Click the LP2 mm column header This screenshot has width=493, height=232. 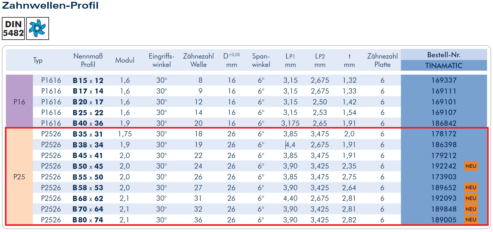pos(320,60)
